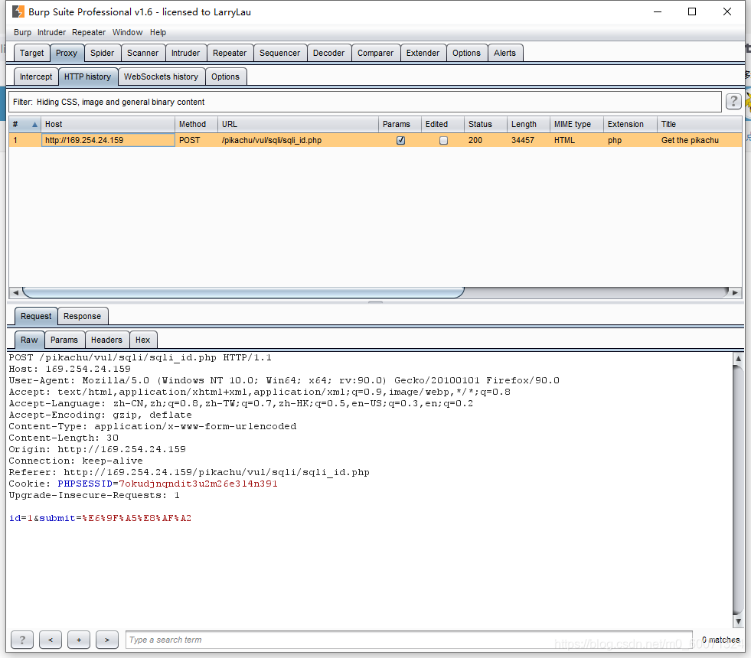Switch to the Scanner tab
Image resolution: width=751 pixels, height=658 pixels.
[142, 53]
